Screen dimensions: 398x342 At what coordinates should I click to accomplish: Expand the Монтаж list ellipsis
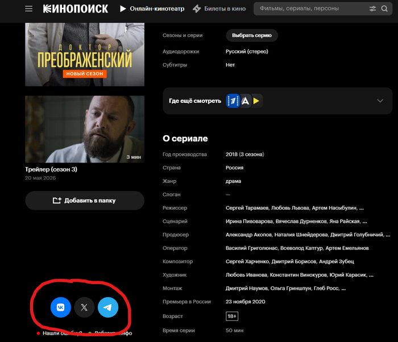(343, 289)
